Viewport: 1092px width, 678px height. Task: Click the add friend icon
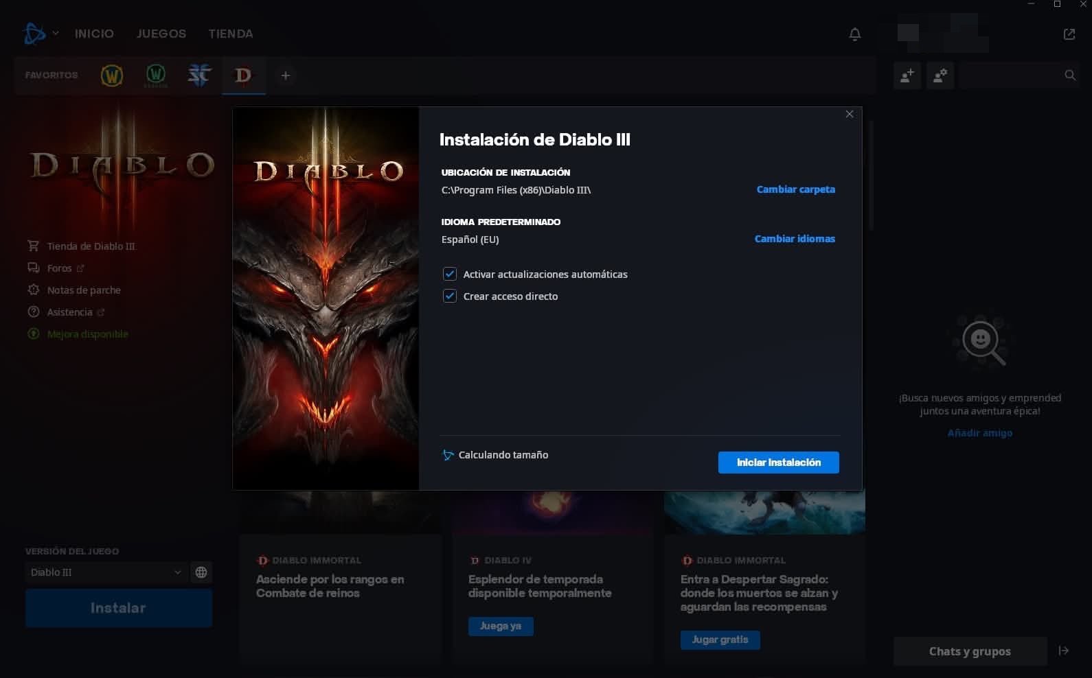[907, 75]
